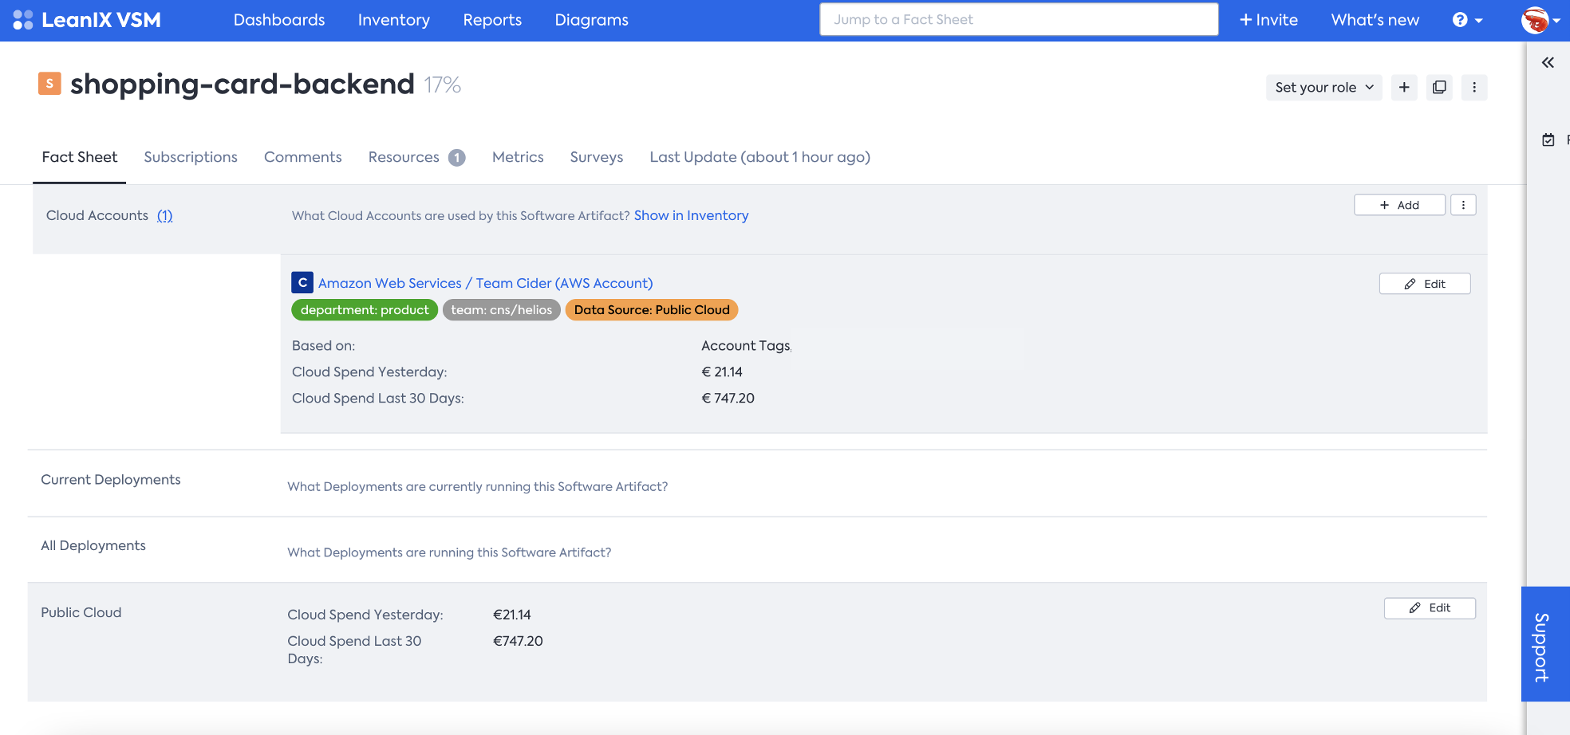The width and height of the screenshot is (1570, 735).
Task: Click the 17% completion indicator
Action: click(x=443, y=85)
